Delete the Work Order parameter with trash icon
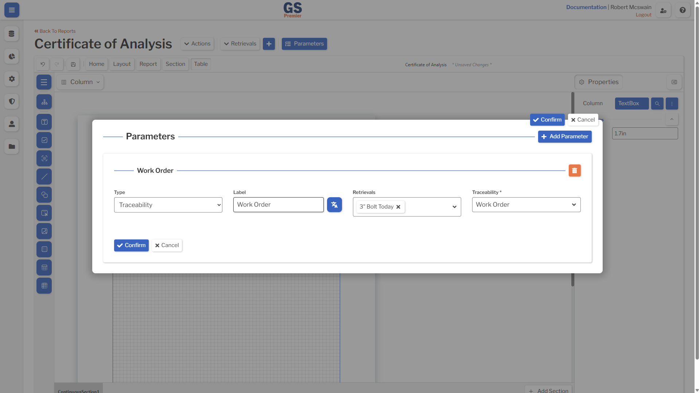Image resolution: width=700 pixels, height=393 pixels. 575,171
